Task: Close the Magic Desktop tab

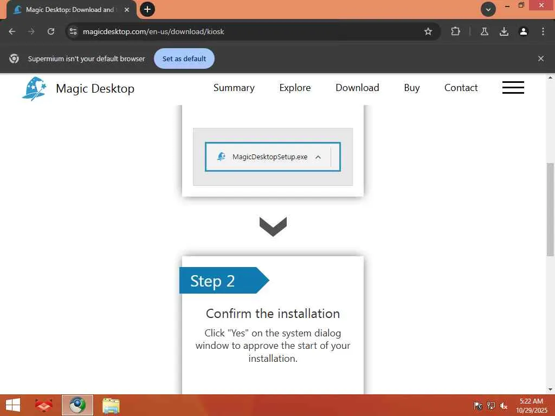Action: coord(127,10)
